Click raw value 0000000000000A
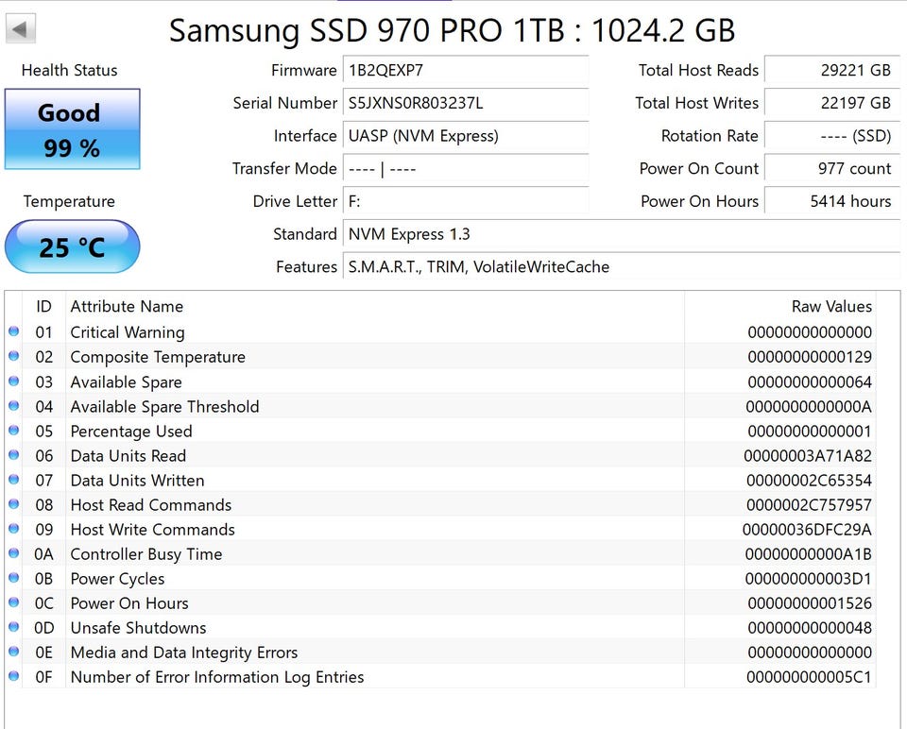Image resolution: width=907 pixels, height=729 pixels. tap(809, 407)
